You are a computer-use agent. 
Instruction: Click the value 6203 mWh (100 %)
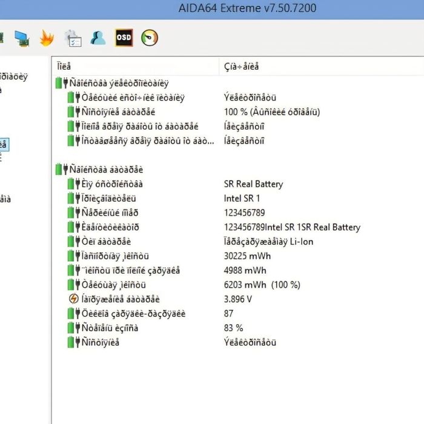point(262,285)
